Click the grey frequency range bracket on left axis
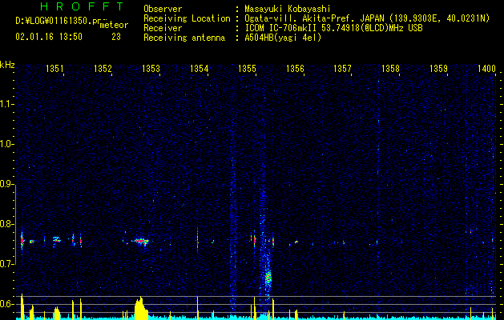The height and width of the screenshot is (320, 504). (15, 224)
